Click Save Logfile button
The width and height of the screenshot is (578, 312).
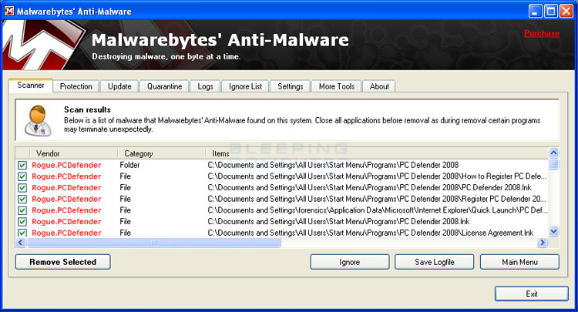[434, 262]
